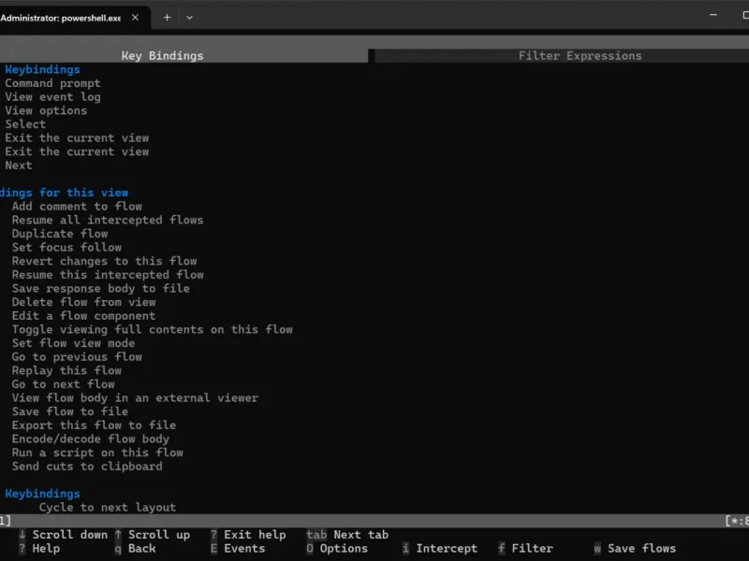Image resolution: width=749 pixels, height=561 pixels.
Task: Click 'Next tab' in the footer
Action: point(361,535)
